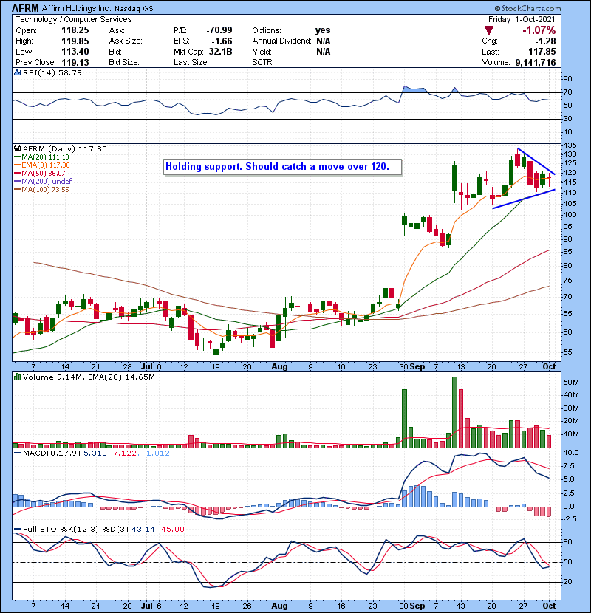Click the MACD 10.0 axis label
The width and height of the screenshot is (591, 613).
pyautogui.click(x=571, y=453)
